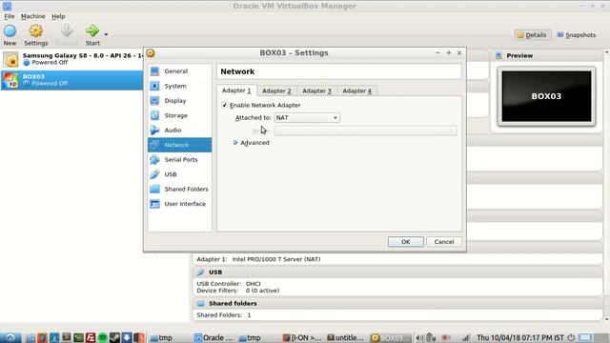The image size is (610, 343).
Task: Open the Start button dropdown arrow
Action: [x=106, y=34]
